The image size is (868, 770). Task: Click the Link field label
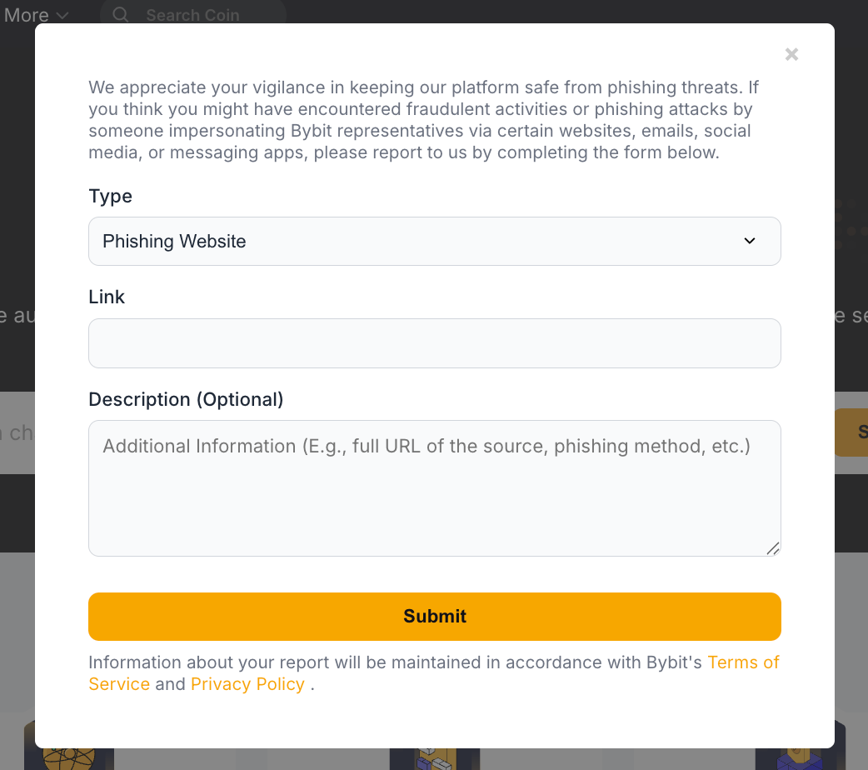click(107, 297)
